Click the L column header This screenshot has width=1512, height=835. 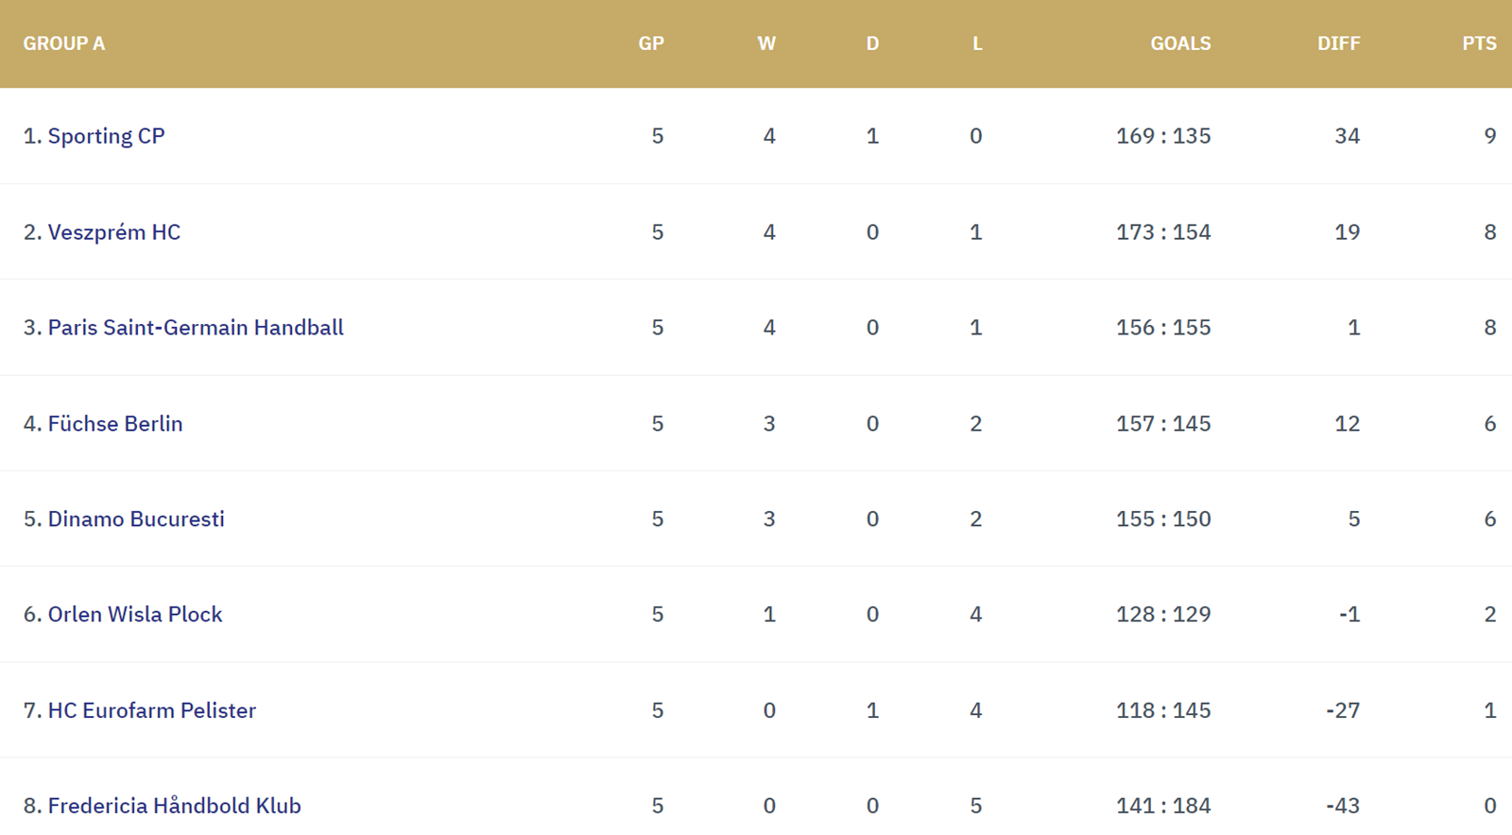(x=977, y=43)
